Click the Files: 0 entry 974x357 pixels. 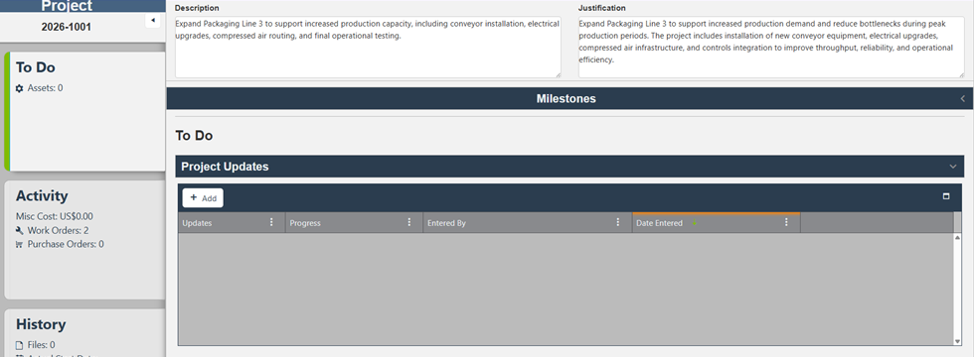point(41,345)
